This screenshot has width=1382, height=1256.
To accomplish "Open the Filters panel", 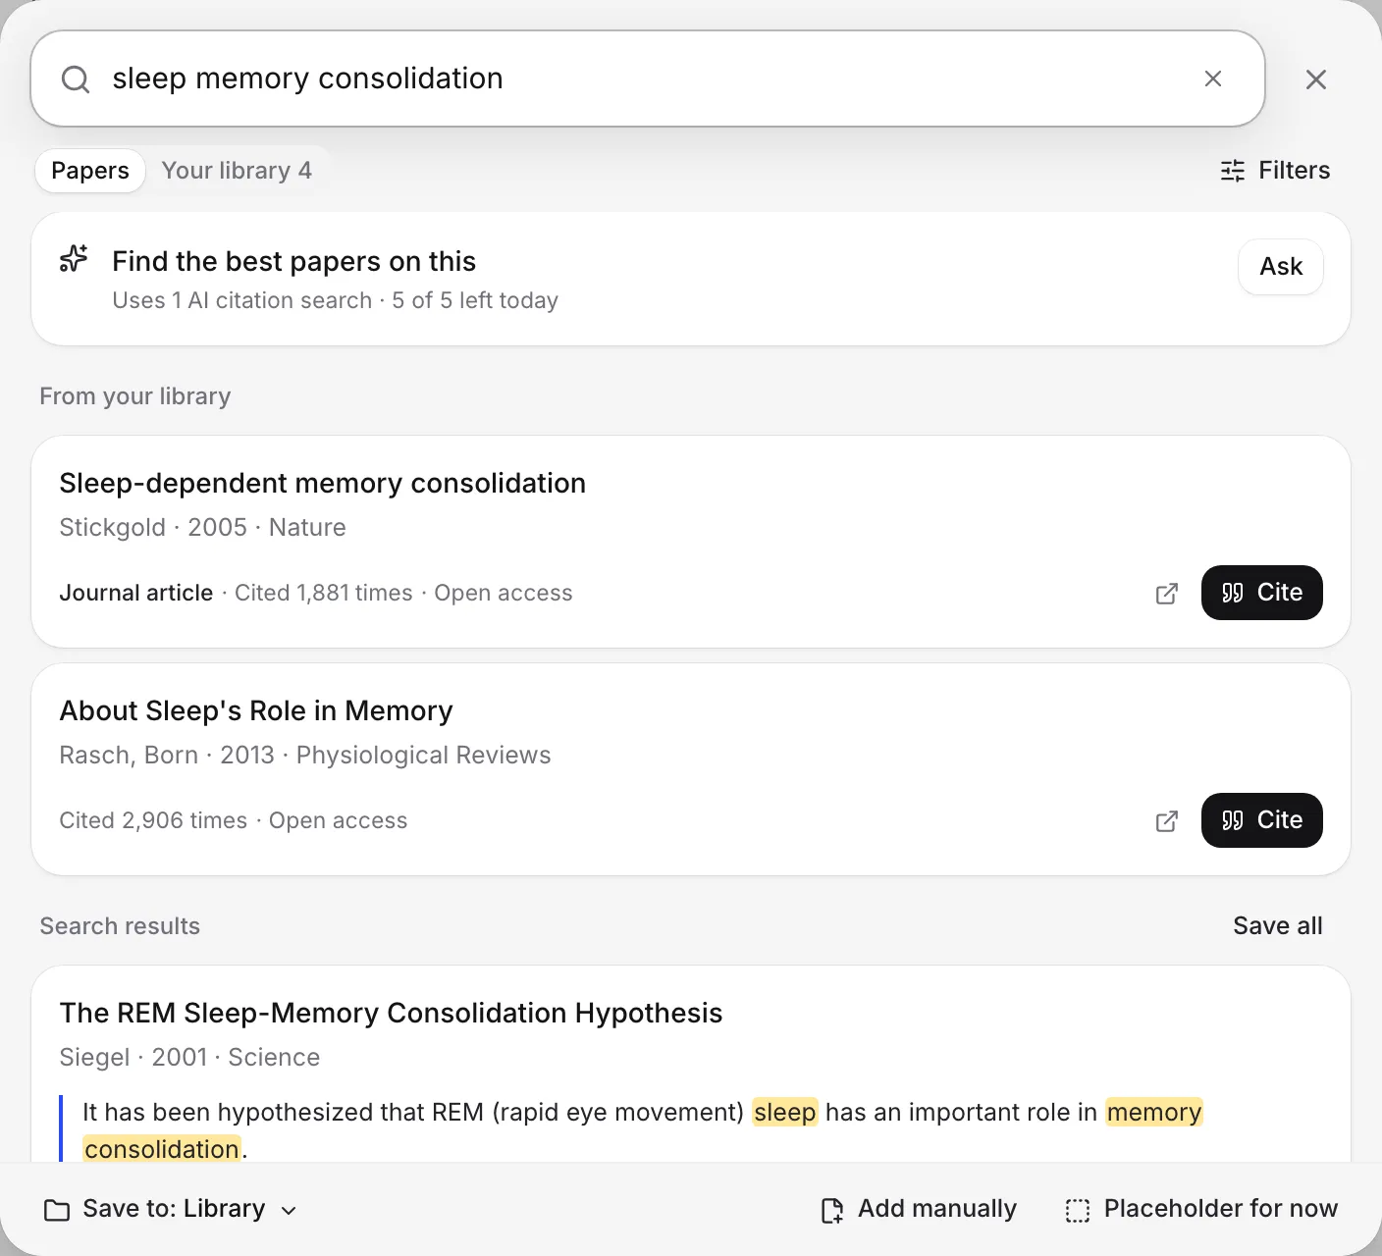I will 1275,171.
